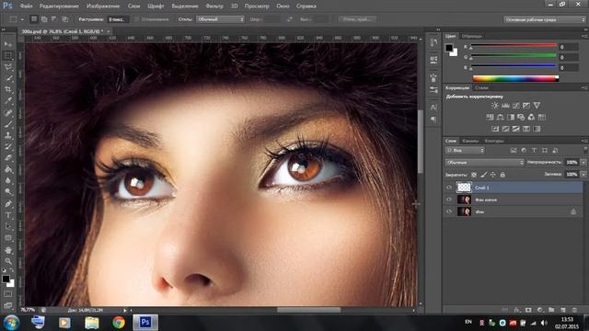Hide the Фон layer
This screenshot has width=589, height=331.
point(449,211)
